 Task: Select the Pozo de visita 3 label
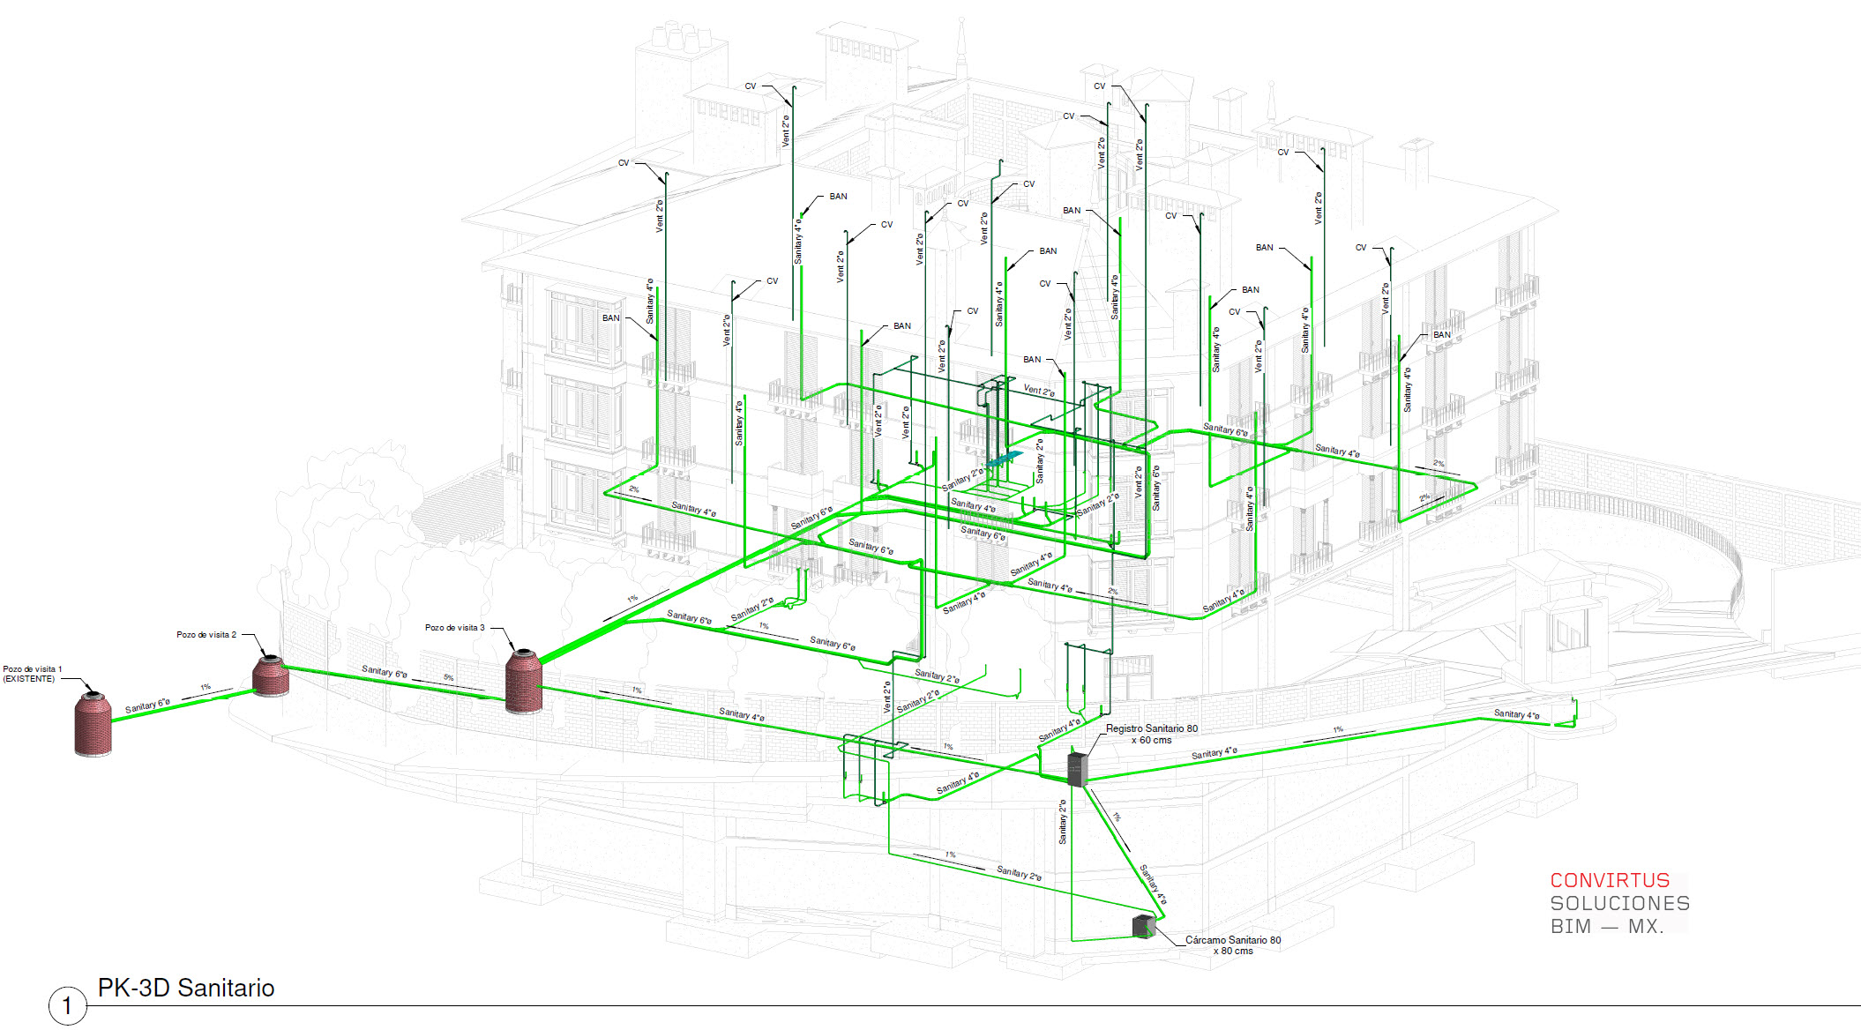[x=454, y=628]
